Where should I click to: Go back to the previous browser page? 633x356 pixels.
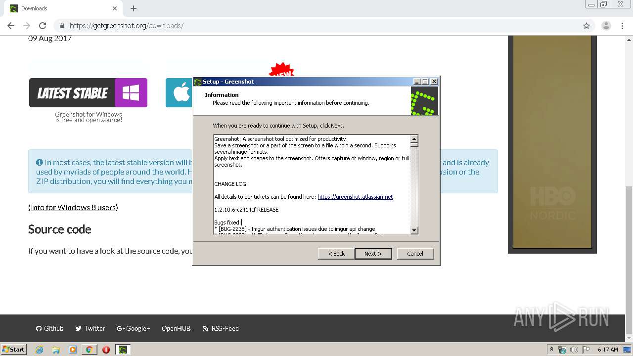pos(11,26)
